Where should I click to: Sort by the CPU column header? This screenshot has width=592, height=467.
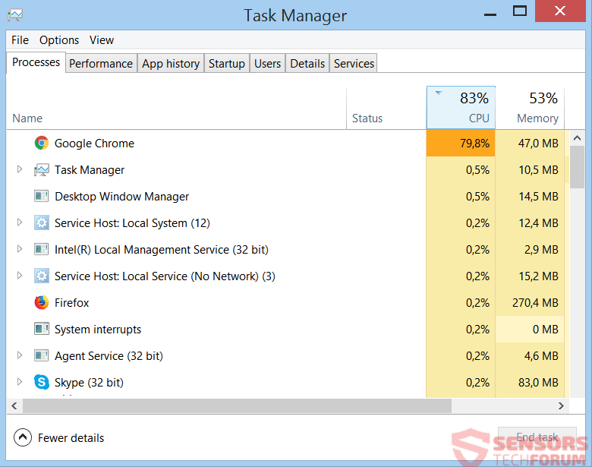(461, 108)
